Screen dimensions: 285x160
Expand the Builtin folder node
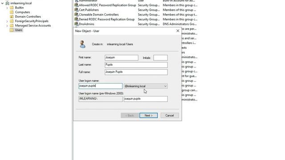pos(7,8)
